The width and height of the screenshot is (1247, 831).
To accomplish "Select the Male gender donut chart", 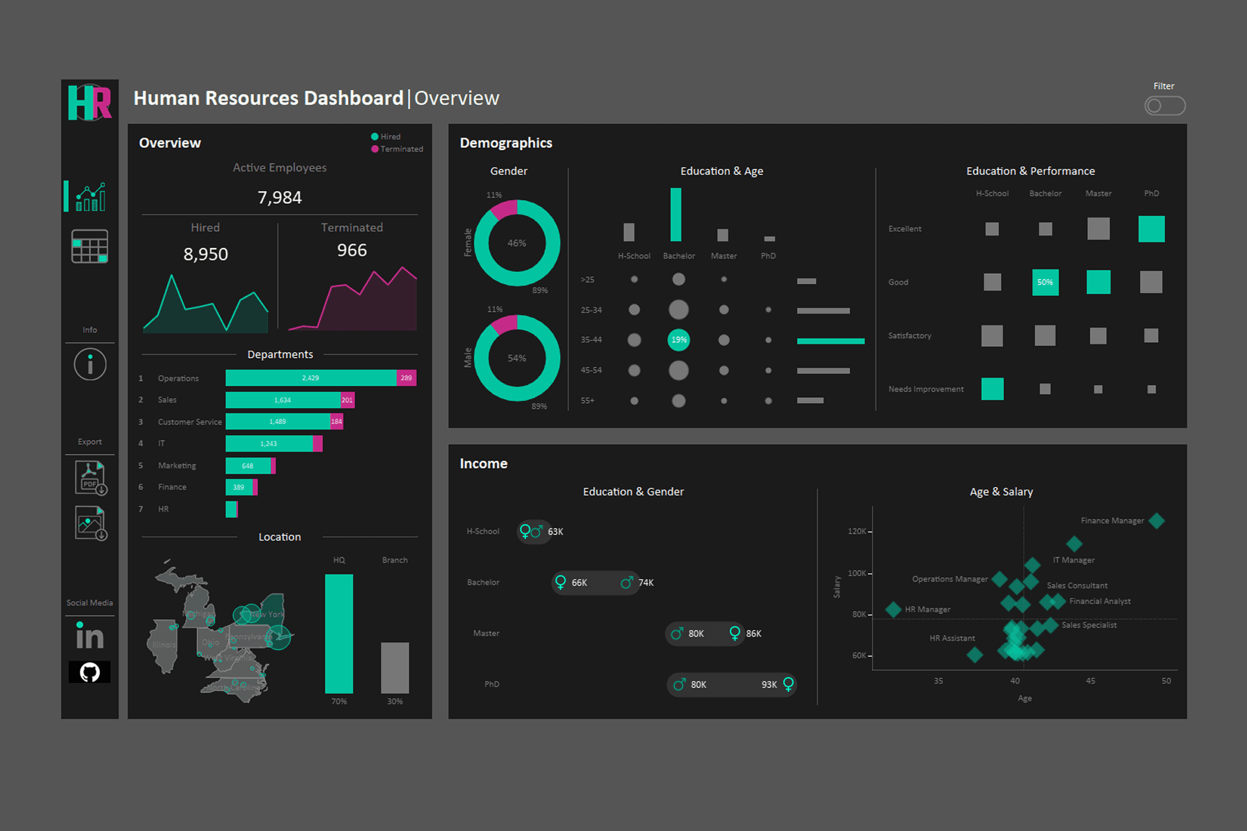I will 517,358.
